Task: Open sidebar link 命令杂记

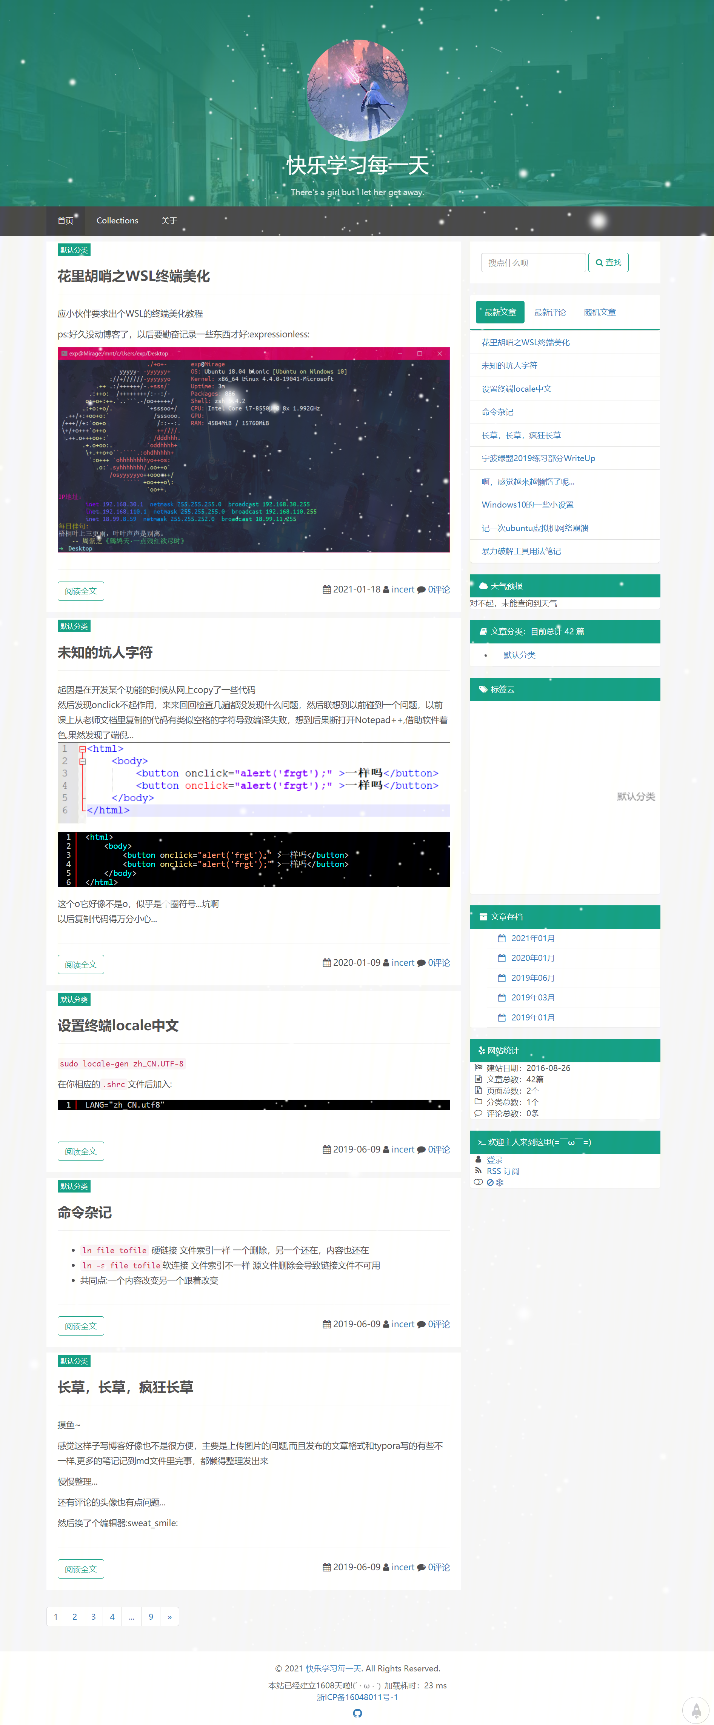Action: click(498, 412)
